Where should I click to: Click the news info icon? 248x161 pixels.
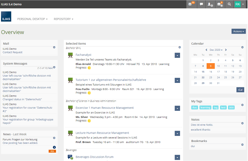point(54,147)
